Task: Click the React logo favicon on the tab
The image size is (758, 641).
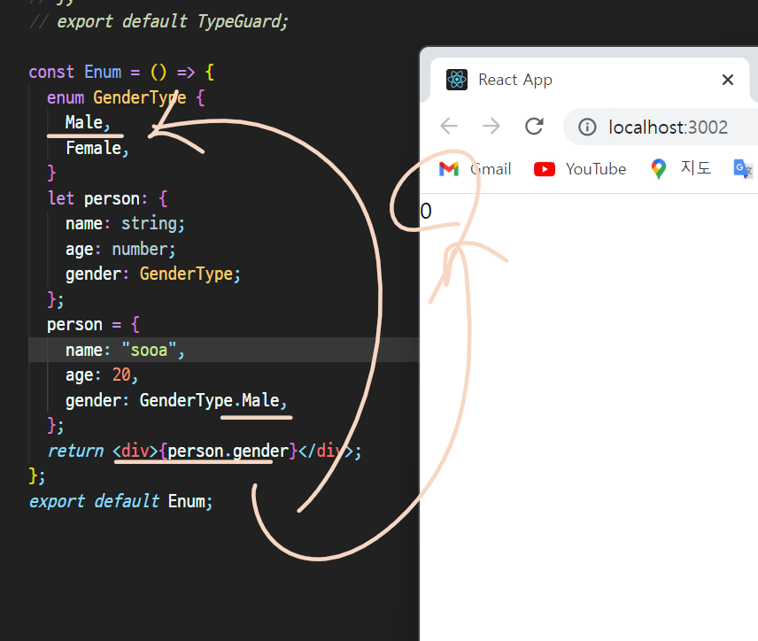Action: [x=456, y=80]
